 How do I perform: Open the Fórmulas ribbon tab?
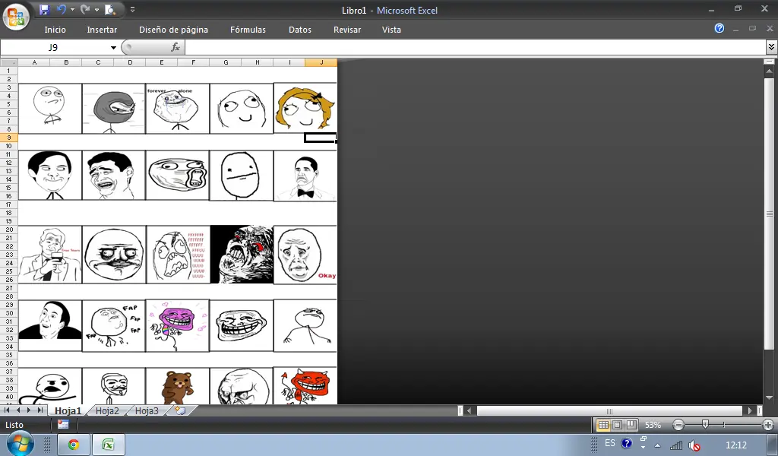pyautogui.click(x=248, y=30)
